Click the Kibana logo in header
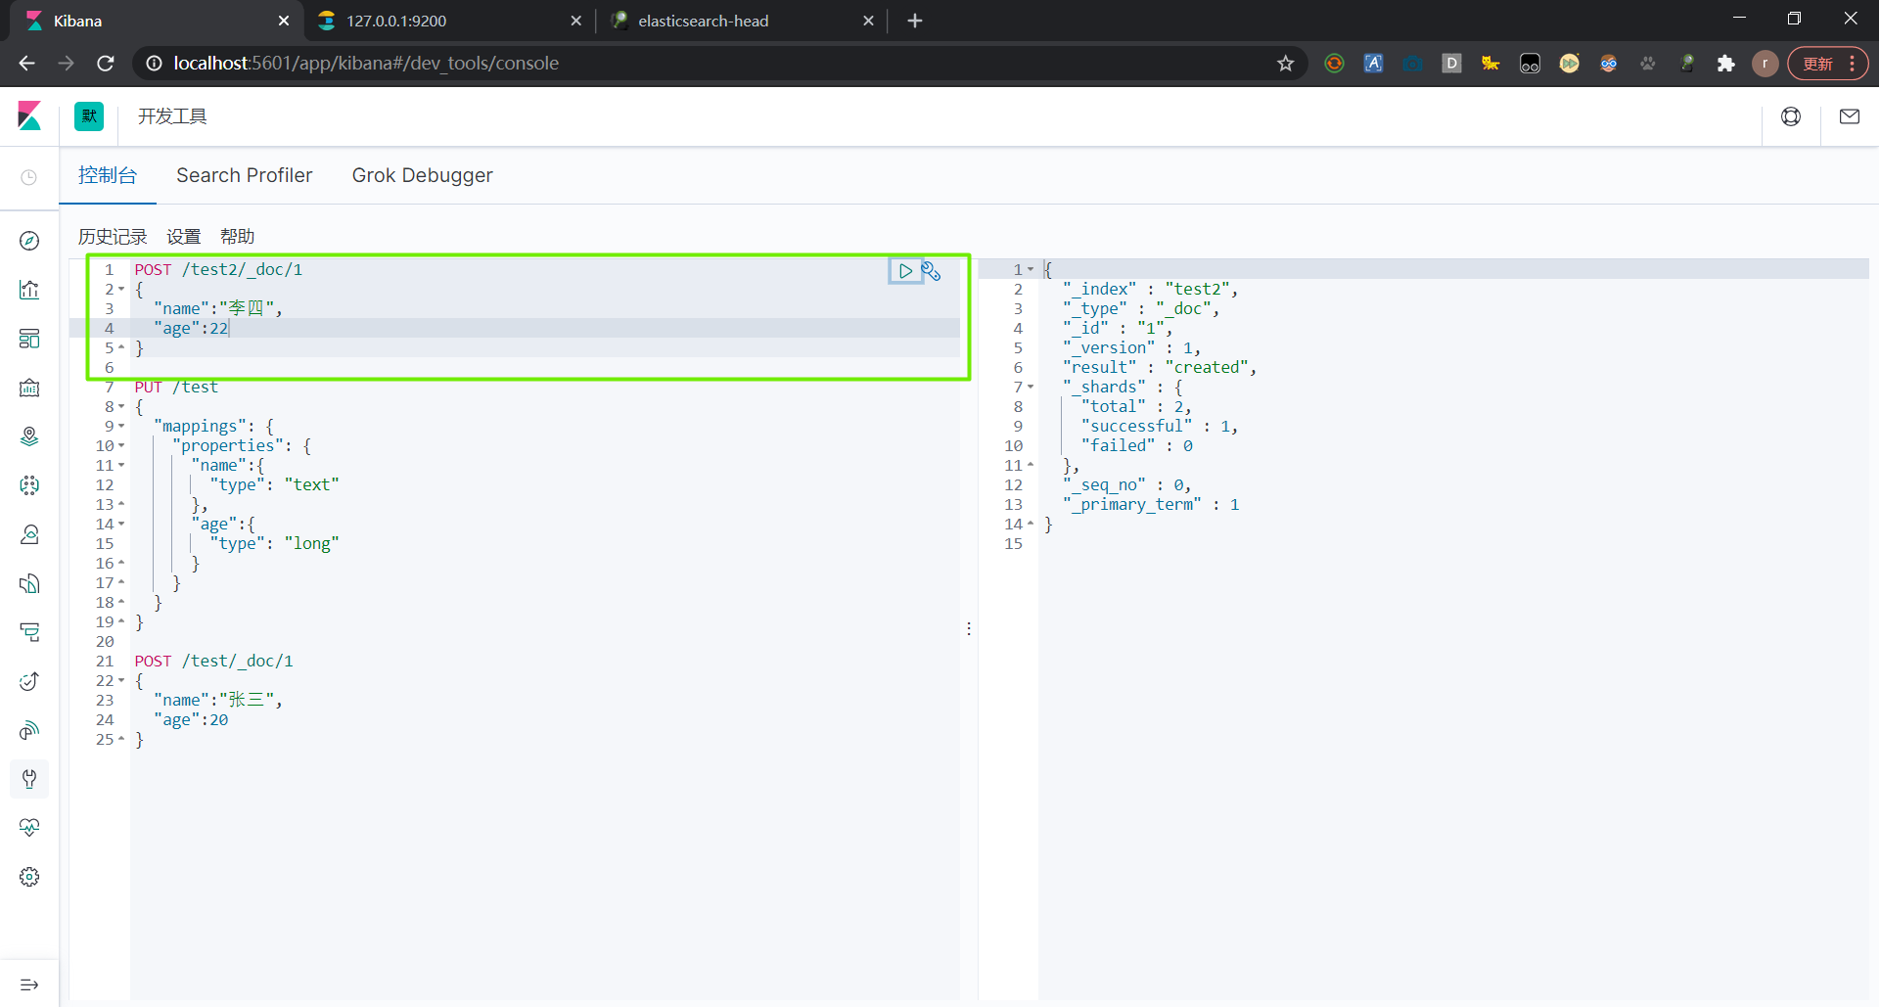The width and height of the screenshot is (1880, 1007). coord(29,116)
